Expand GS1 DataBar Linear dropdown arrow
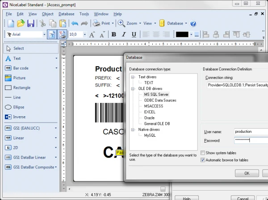The image size is (268, 200). pos(56,157)
